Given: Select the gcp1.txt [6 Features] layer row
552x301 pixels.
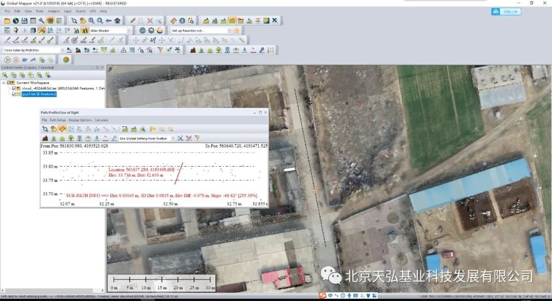Looking at the screenshot, I should tap(39, 95).
